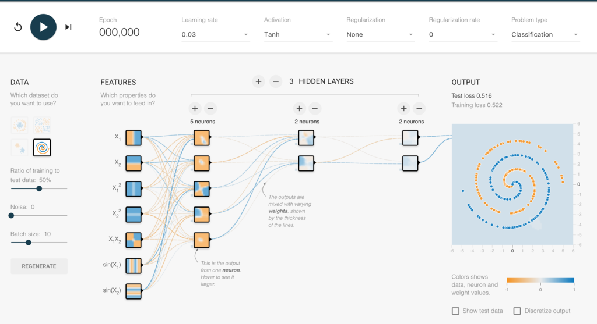Click the bottom neuron in third layer
This screenshot has height=324, width=597.
click(x=410, y=163)
